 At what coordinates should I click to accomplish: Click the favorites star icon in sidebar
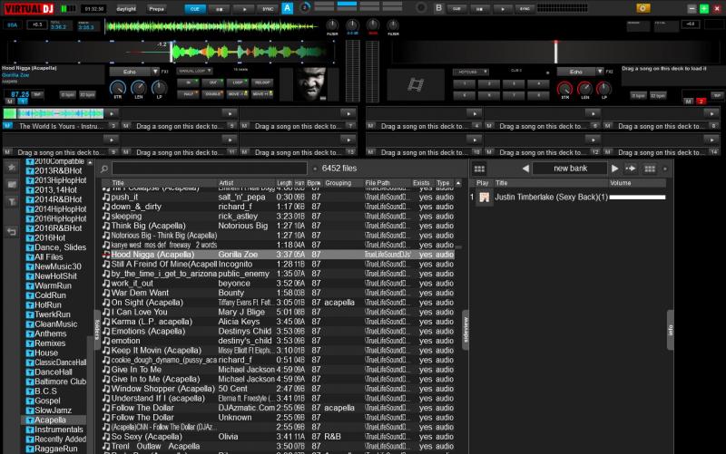point(12,168)
